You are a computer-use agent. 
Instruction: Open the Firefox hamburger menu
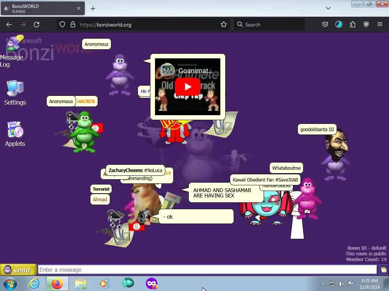coord(380,24)
